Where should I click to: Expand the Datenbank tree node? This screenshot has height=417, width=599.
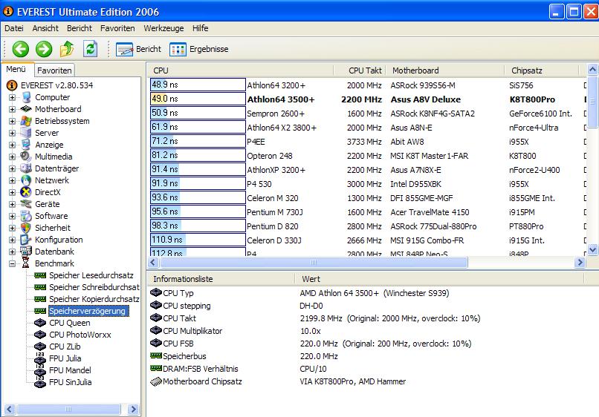[x=12, y=252]
